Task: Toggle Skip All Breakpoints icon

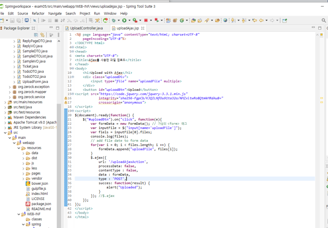Action: (x=34, y=20)
